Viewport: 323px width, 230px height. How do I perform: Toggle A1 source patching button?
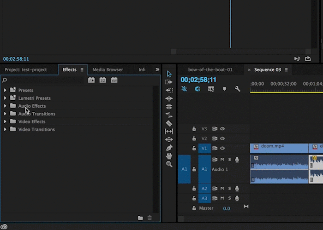pyautogui.click(x=184, y=169)
